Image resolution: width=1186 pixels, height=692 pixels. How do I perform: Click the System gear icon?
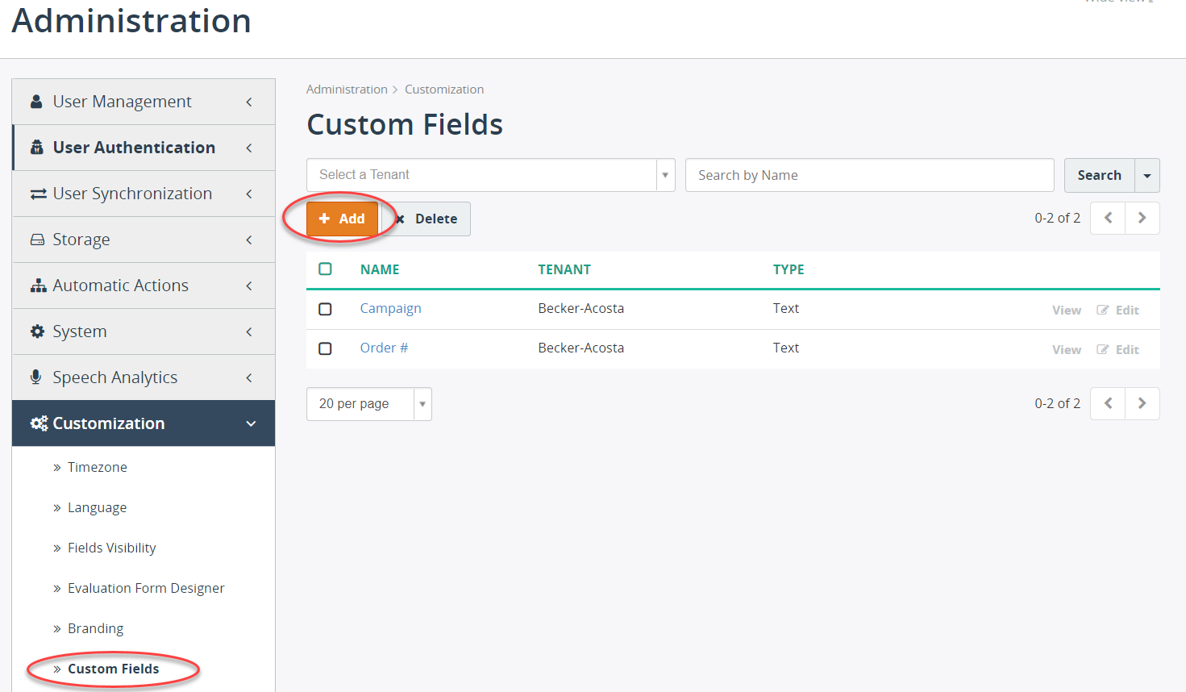coord(37,331)
